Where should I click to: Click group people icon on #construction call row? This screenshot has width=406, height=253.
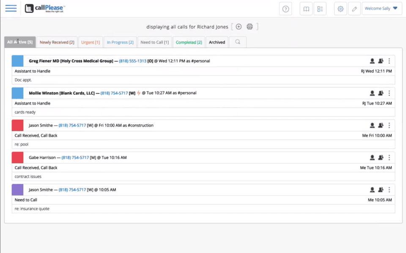coord(381,125)
